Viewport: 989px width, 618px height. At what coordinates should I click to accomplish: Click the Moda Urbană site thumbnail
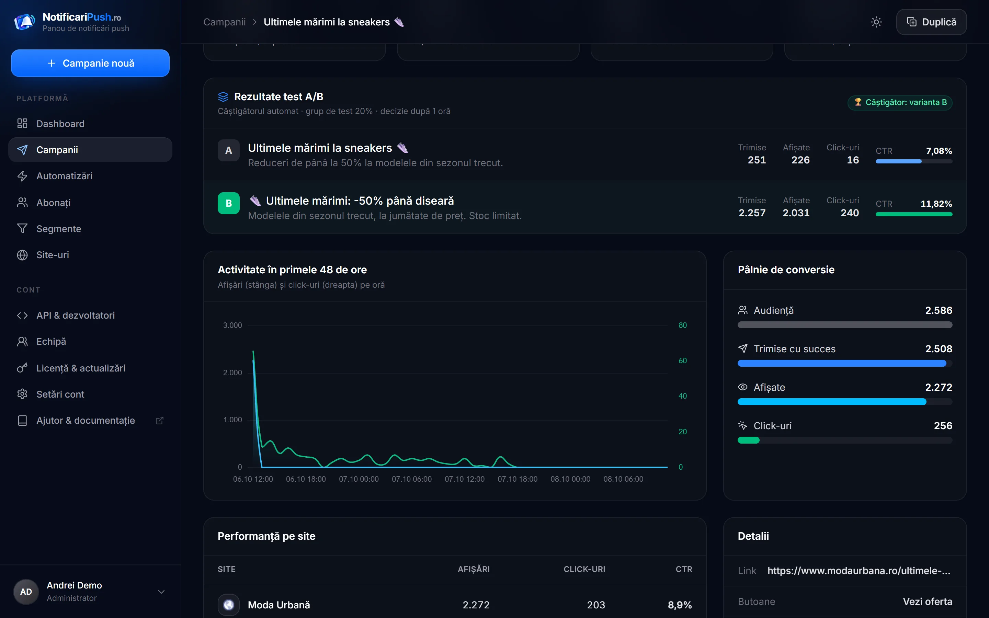tap(228, 605)
